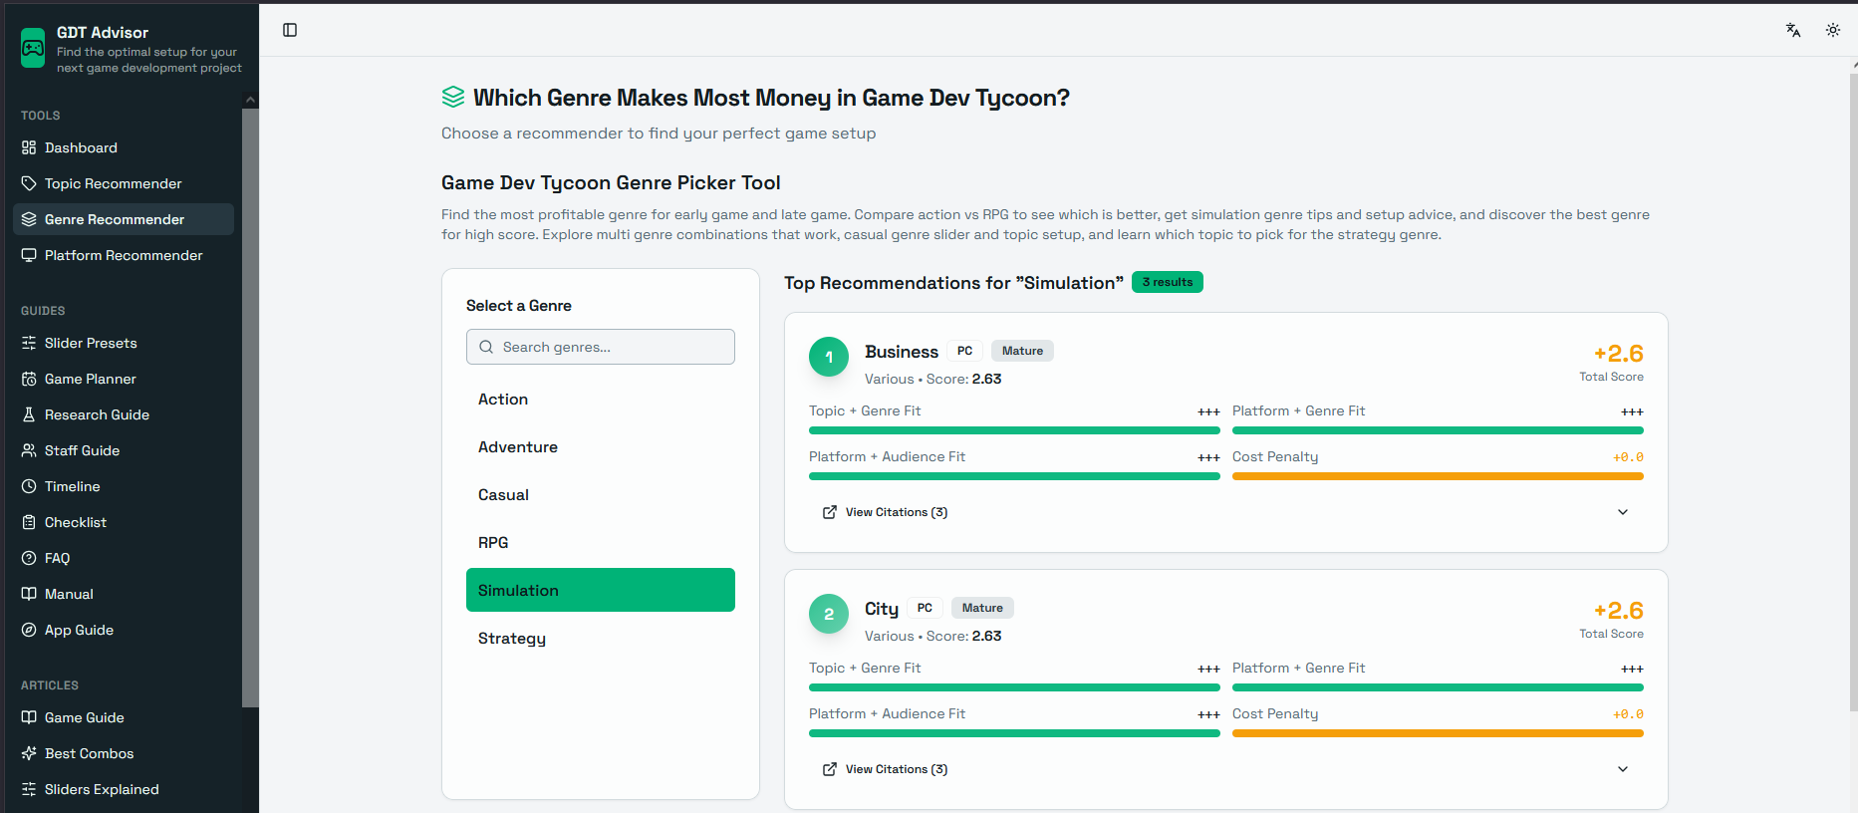Click the search magnifier icon in genre box
The width and height of the screenshot is (1858, 813).
point(486,347)
